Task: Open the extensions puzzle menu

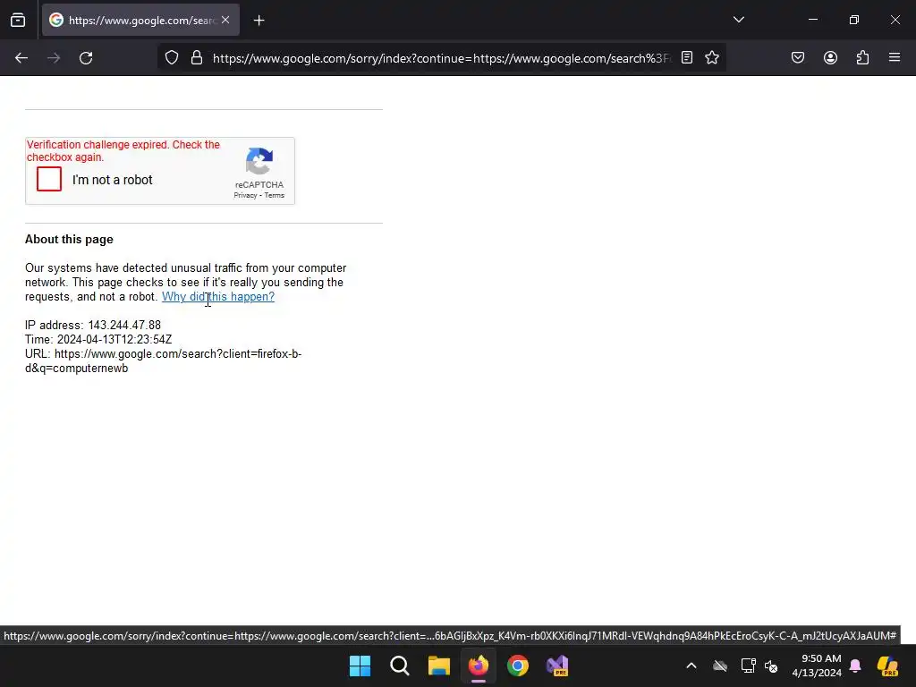Action: click(863, 58)
